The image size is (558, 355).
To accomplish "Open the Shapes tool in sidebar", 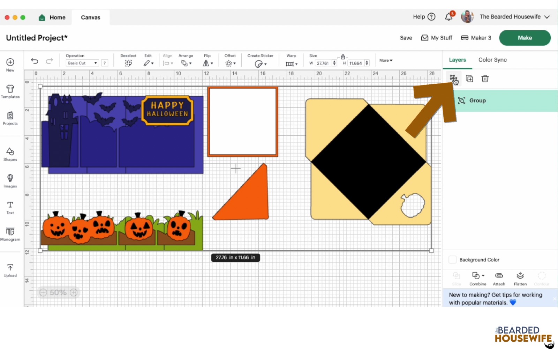I will (x=10, y=154).
